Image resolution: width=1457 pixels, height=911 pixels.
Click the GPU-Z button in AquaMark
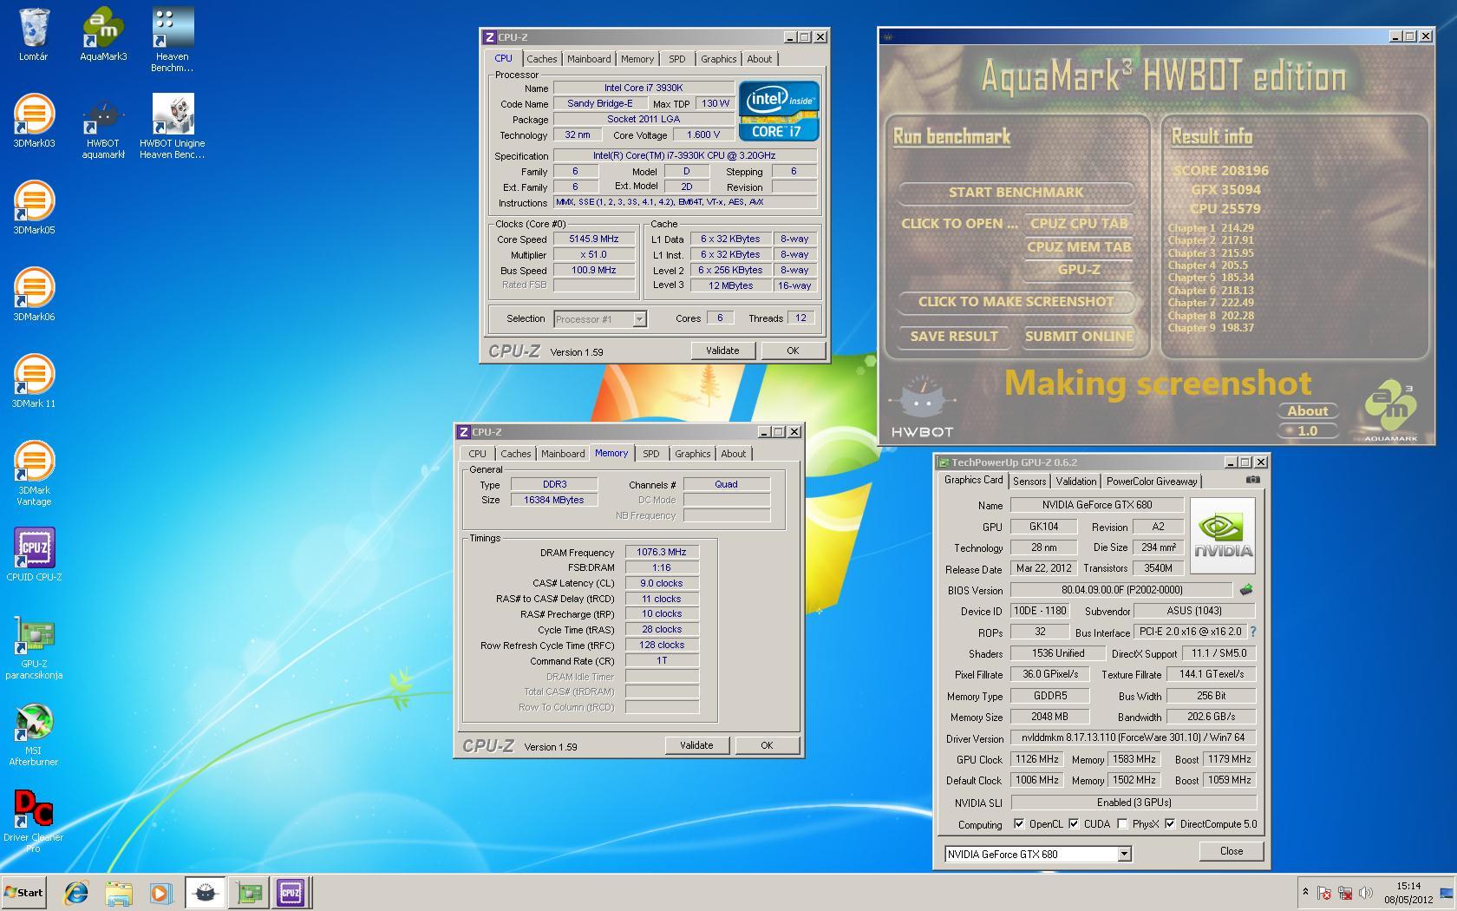point(1079,270)
